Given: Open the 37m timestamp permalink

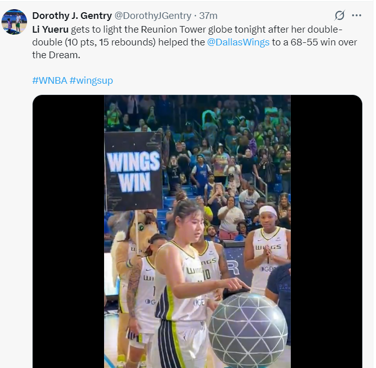Looking at the screenshot, I should pos(208,16).
